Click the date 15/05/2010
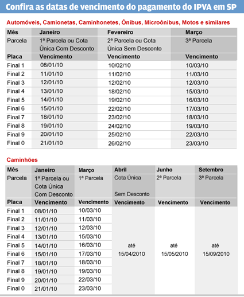This screenshot has width=244, height=297. point(175,254)
